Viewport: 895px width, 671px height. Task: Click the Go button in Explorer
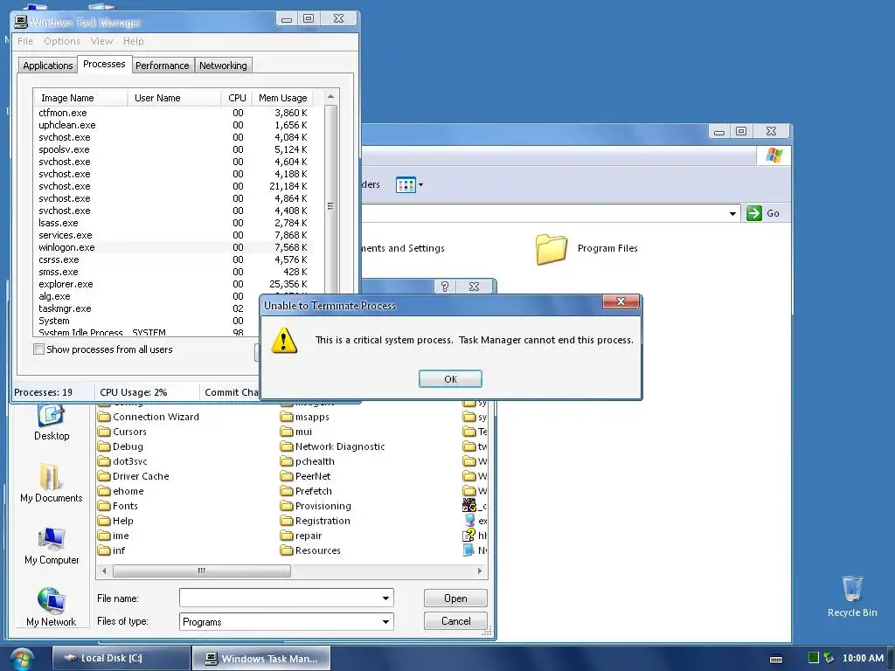(x=763, y=213)
